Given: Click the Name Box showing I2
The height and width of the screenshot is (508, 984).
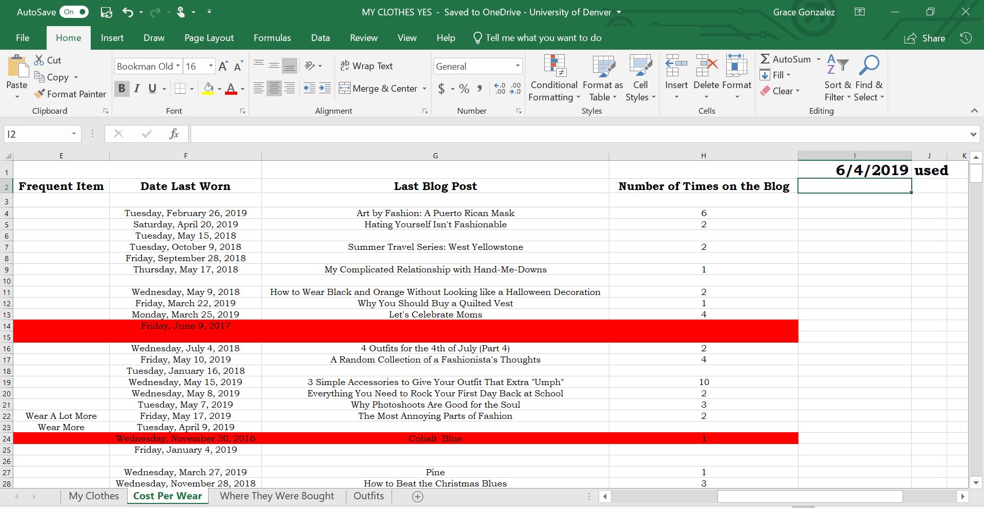Looking at the screenshot, I should [36, 133].
